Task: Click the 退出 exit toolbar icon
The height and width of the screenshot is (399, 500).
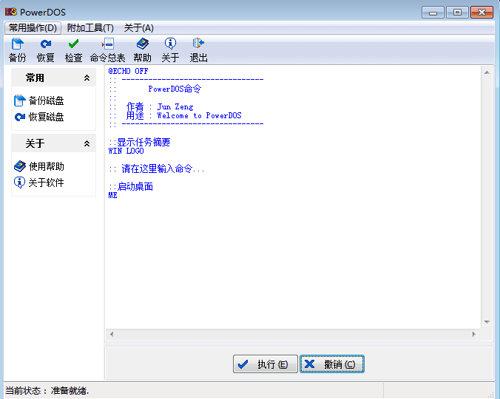Action: [x=198, y=44]
